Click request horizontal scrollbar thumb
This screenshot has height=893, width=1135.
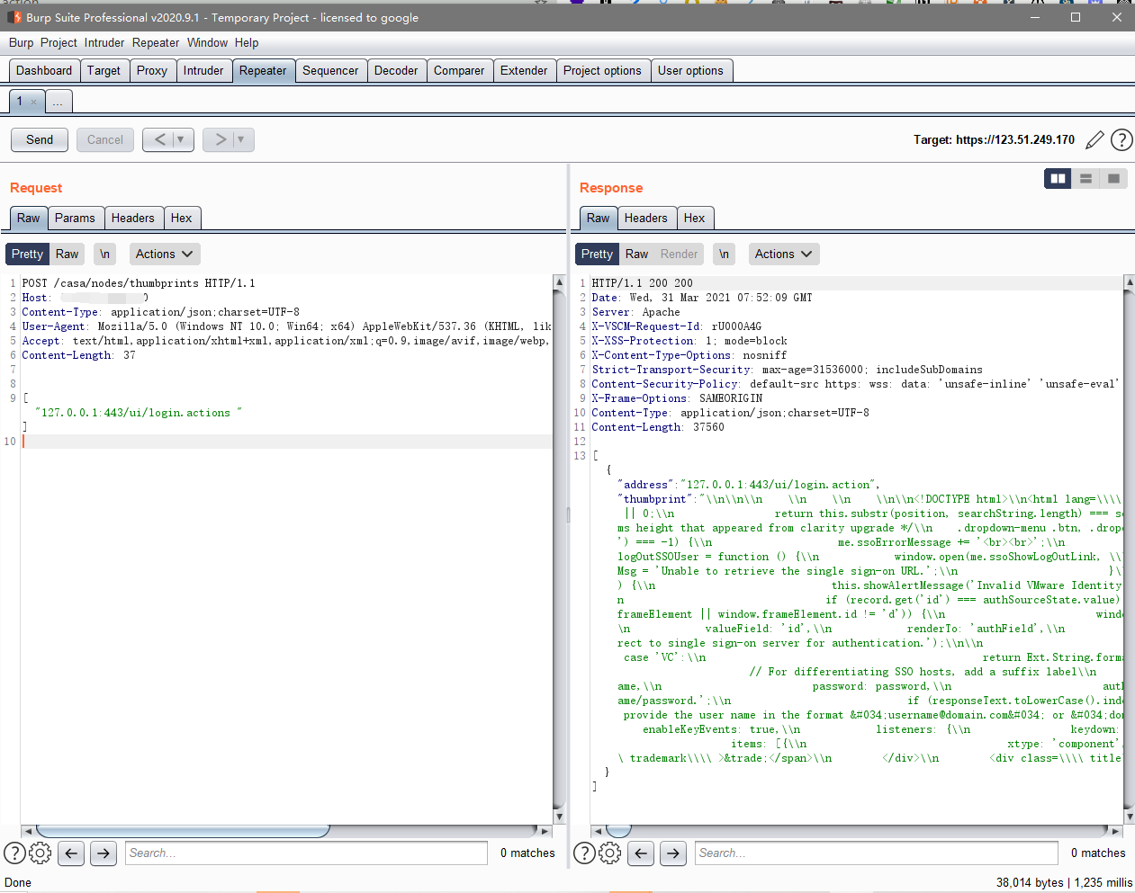(x=183, y=831)
